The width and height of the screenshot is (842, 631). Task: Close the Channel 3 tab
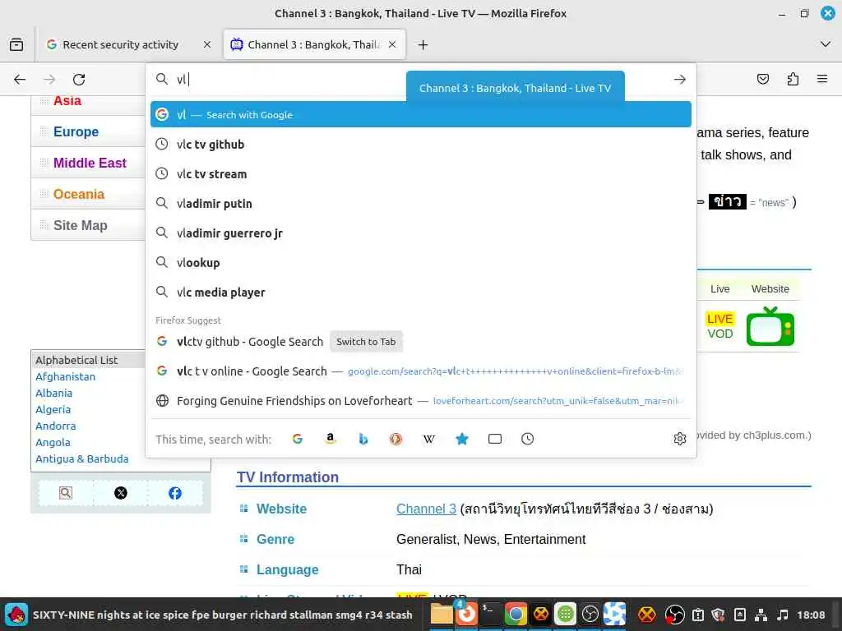coord(392,45)
